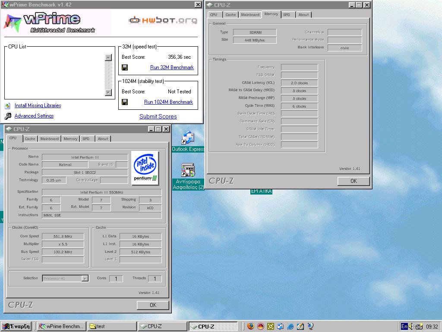Viewport: 442px width, 332px height.
Task: Click the unpressed CPU-Z taskbar button
Action: pos(162,326)
